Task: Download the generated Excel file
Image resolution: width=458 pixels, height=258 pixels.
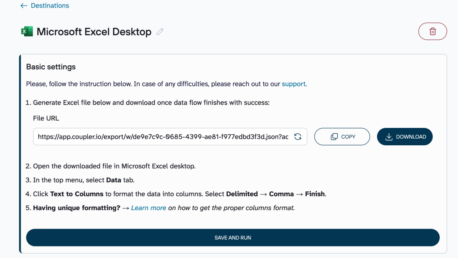Action: (404, 136)
